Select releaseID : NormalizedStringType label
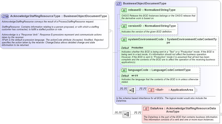Viewport: 222px width, 124px height. click(x=152, y=10)
